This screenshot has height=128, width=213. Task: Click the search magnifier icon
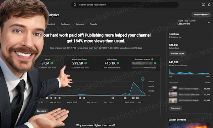click(x=75, y=5)
